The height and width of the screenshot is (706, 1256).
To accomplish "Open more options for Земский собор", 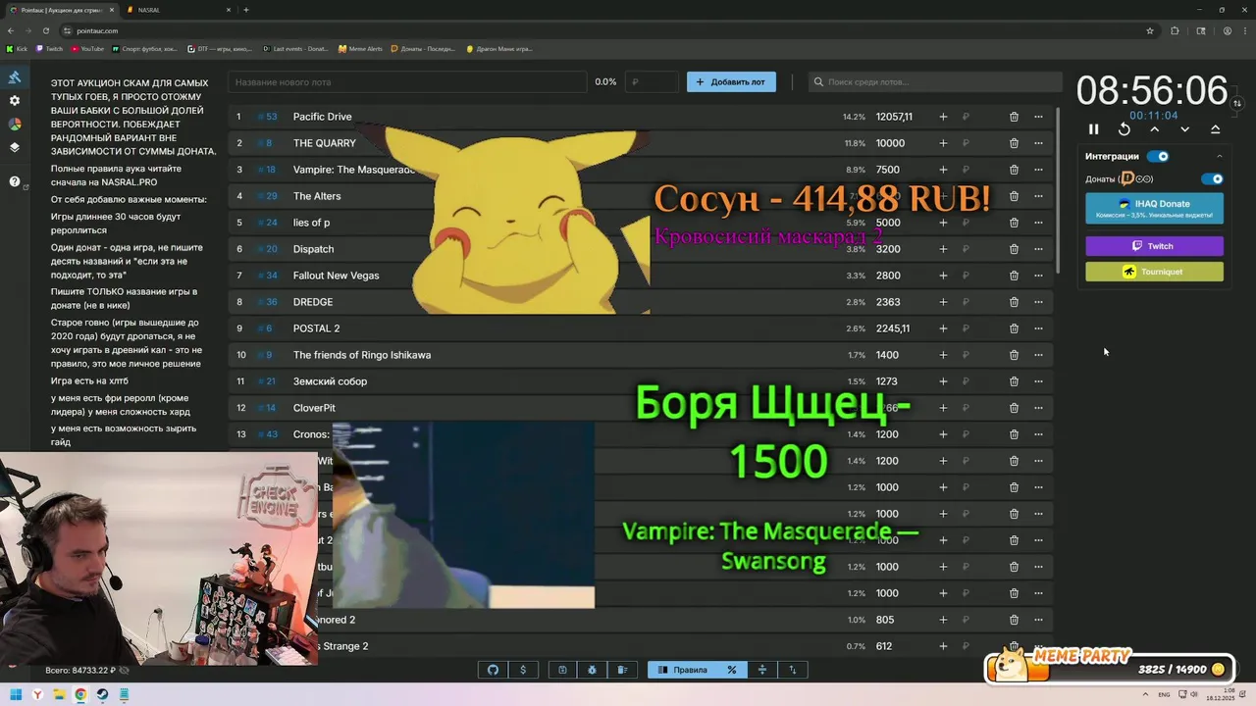I will 1038,381.
